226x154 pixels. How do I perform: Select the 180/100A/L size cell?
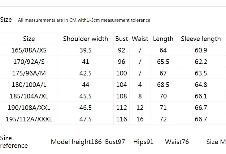(x=29, y=84)
